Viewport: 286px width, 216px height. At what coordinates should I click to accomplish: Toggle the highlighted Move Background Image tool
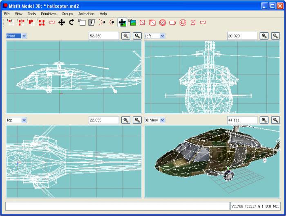(122, 22)
